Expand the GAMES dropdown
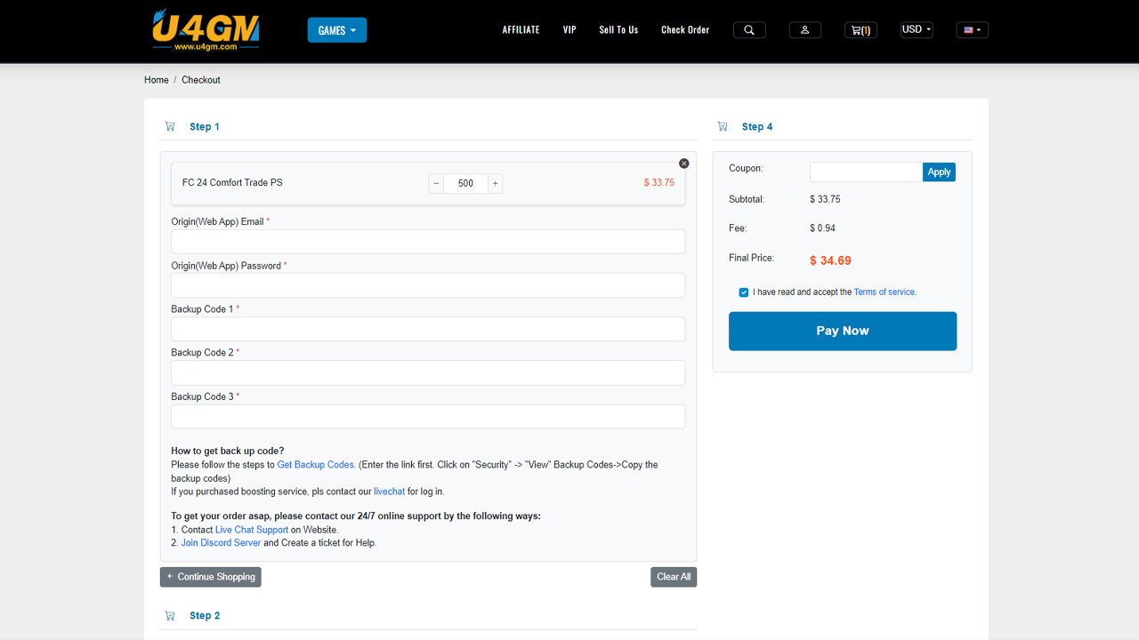 coord(336,30)
